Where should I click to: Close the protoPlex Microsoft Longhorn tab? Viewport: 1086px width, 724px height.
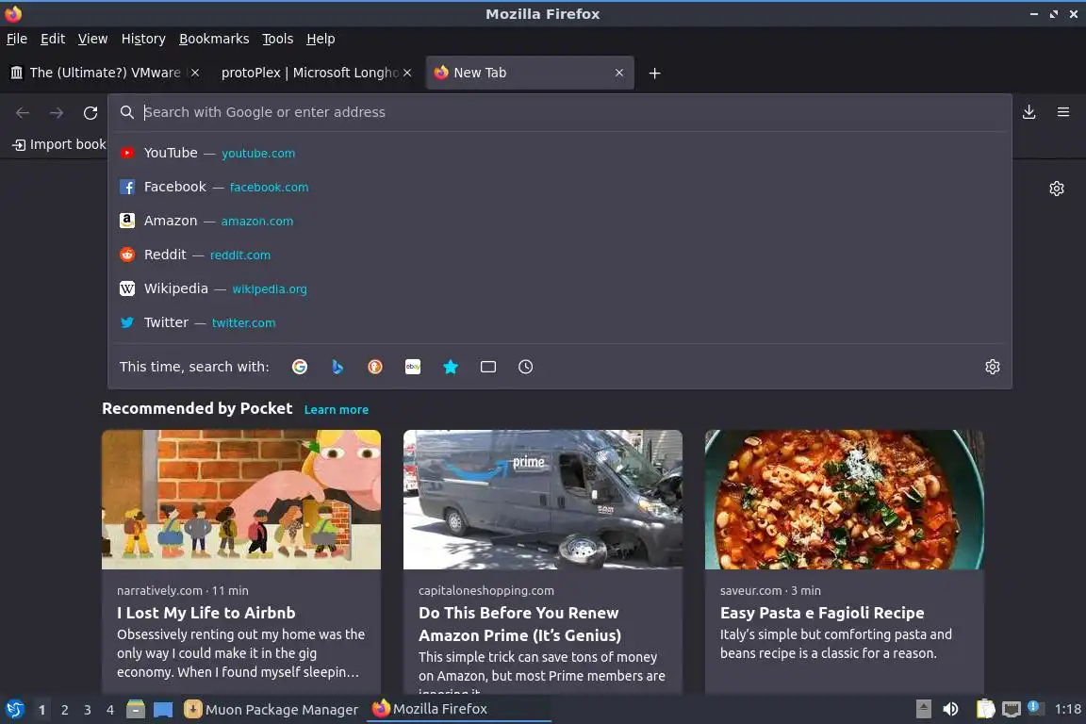(407, 73)
